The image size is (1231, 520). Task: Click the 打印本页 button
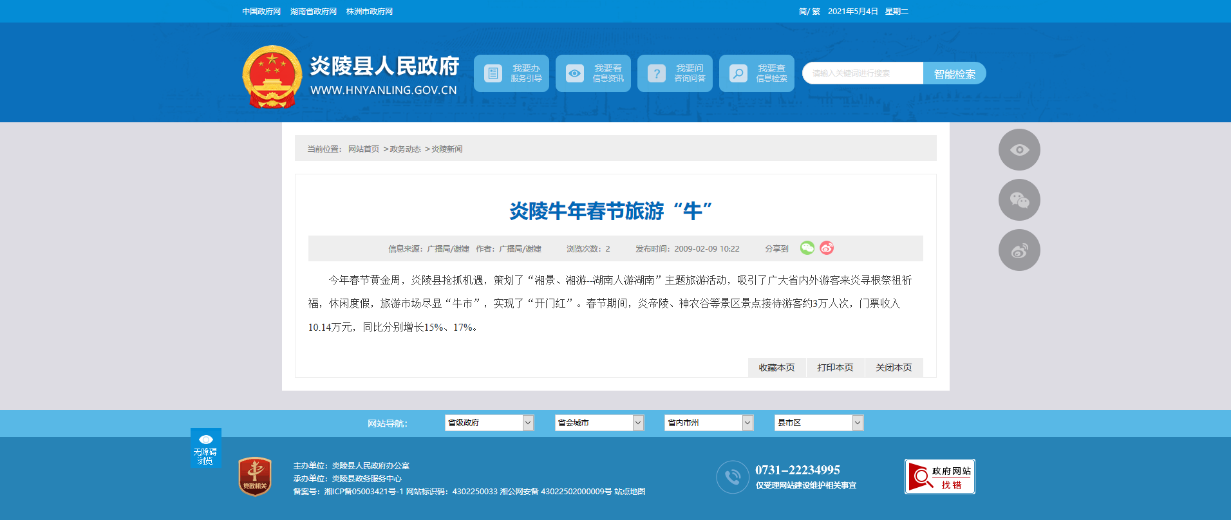pyautogui.click(x=835, y=367)
